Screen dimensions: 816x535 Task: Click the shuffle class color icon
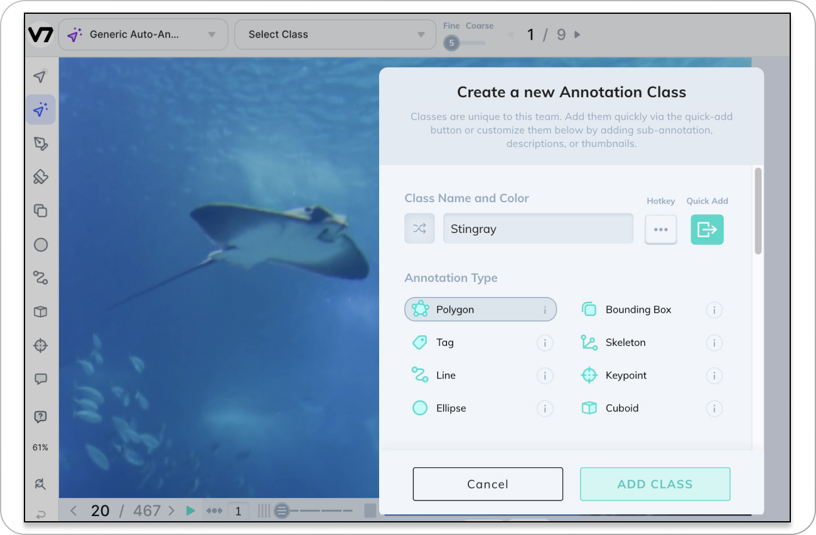coord(419,228)
